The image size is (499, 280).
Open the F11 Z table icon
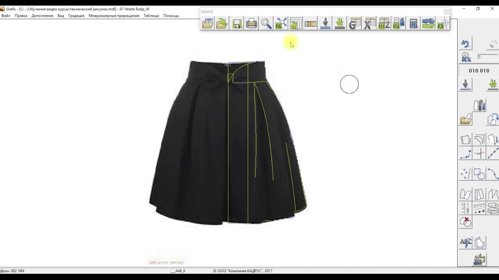384,24
